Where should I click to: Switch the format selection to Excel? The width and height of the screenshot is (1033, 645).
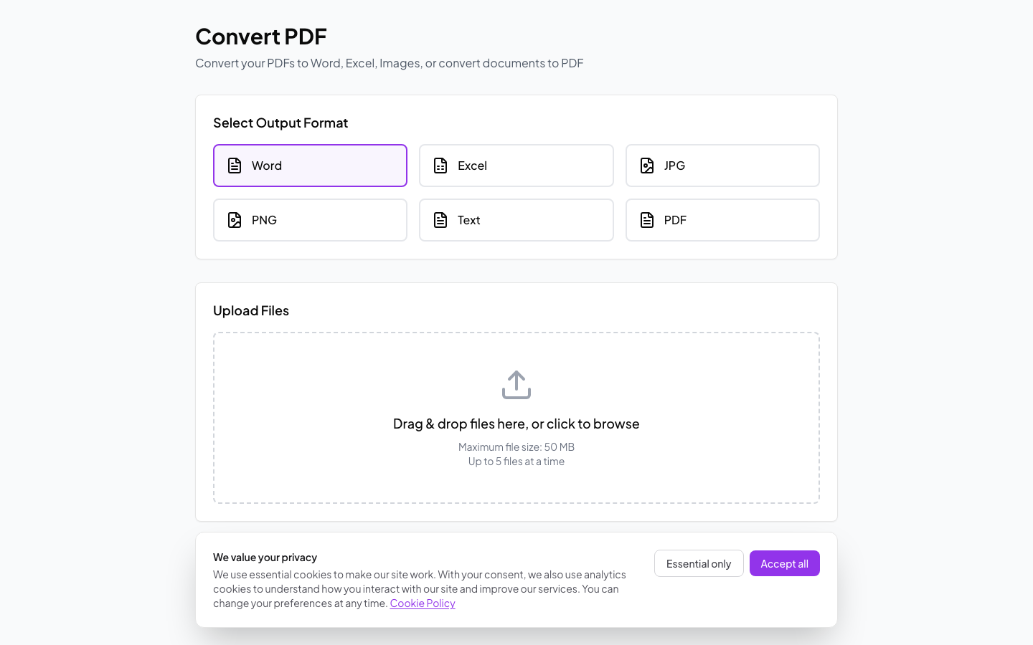pyautogui.click(x=516, y=166)
